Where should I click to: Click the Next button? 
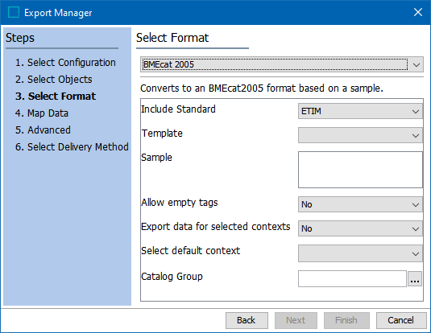pyautogui.click(x=296, y=320)
